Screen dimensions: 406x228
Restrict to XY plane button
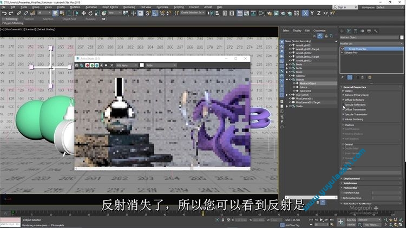pos(325,13)
